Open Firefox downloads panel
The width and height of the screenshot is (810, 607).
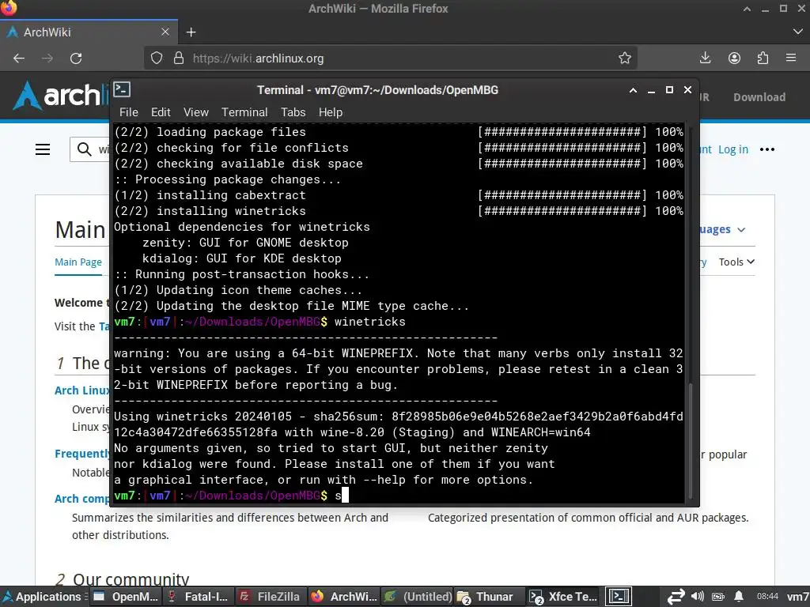click(705, 58)
